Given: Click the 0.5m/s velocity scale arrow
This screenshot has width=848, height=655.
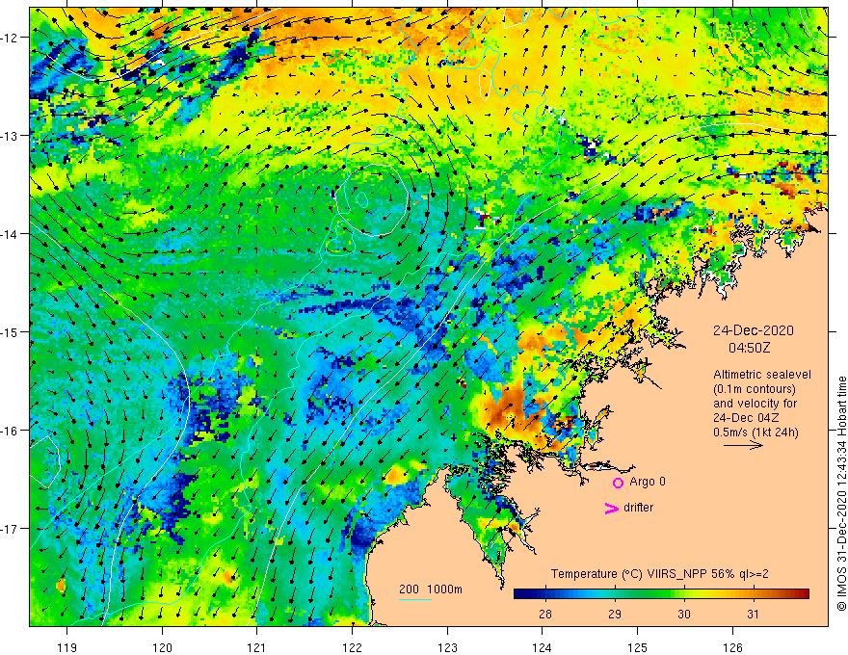Looking at the screenshot, I should (743, 445).
